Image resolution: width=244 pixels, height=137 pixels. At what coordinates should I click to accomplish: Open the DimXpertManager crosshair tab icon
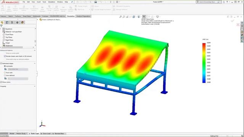(x=17, y=22)
